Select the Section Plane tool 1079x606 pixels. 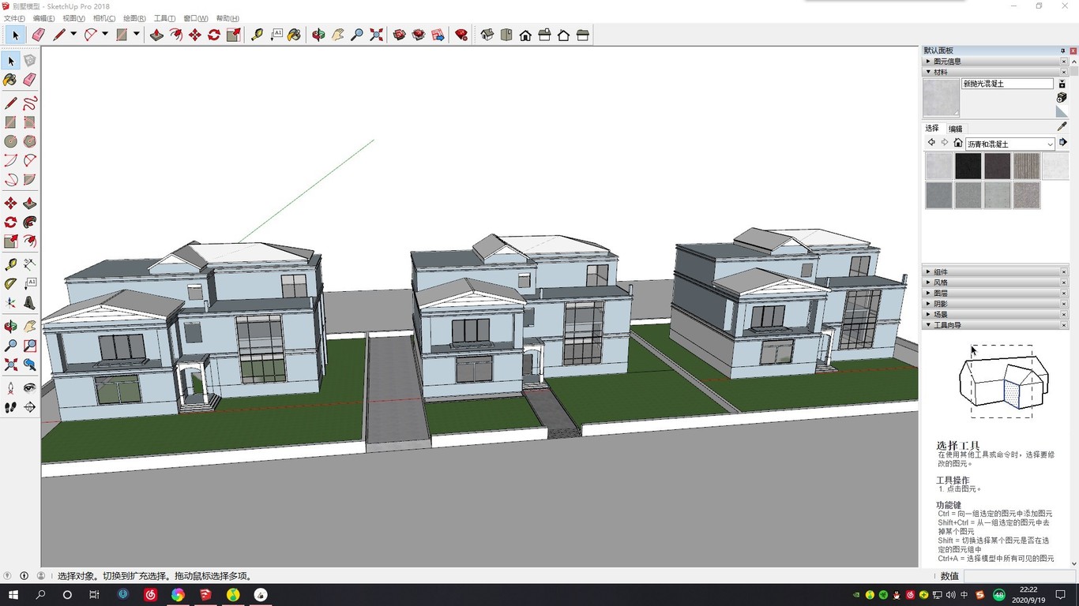click(30, 407)
